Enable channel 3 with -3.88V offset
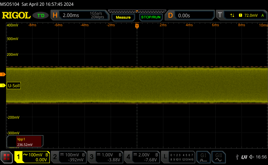Viewport: 268px width, 165px height. 105,157
